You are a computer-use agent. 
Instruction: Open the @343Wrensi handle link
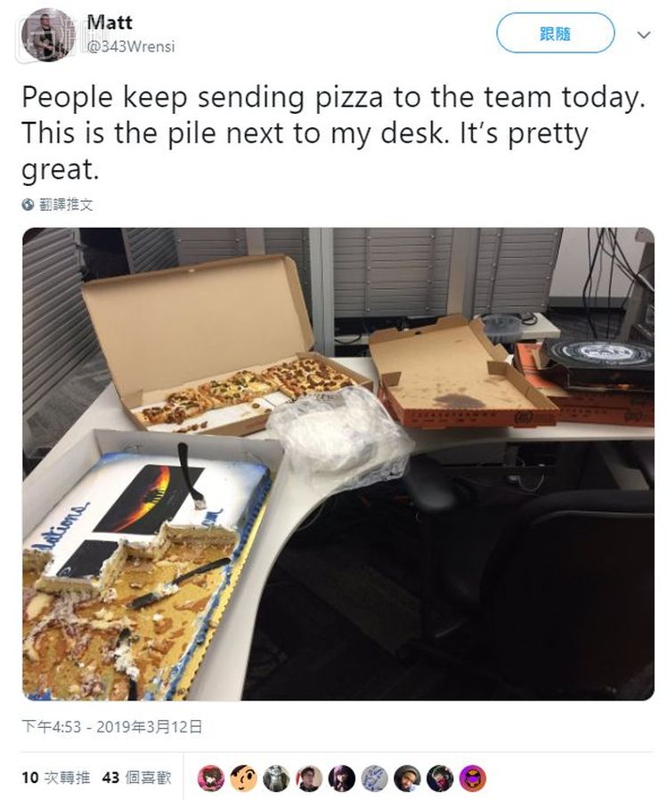tap(131, 47)
